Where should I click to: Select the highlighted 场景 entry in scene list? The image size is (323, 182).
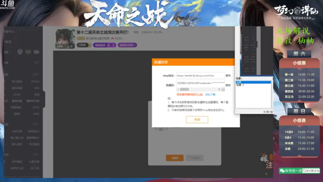tap(253, 82)
